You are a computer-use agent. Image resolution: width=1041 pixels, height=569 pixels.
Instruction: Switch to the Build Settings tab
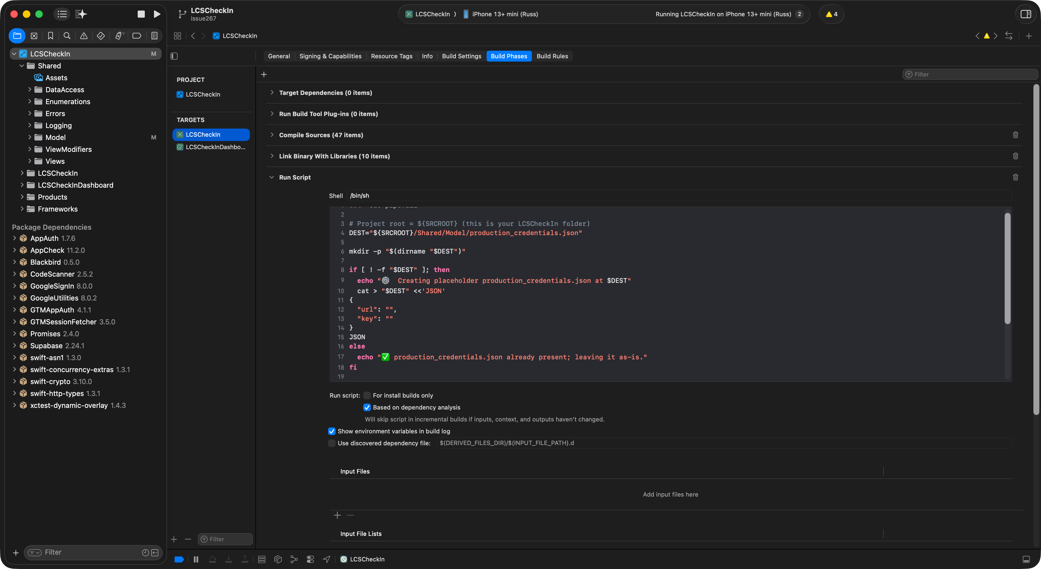pos(461,56)
